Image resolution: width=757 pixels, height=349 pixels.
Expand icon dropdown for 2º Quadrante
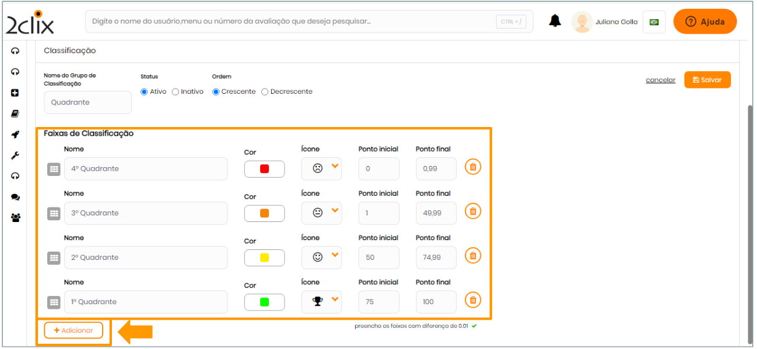[x=322, y=257]
